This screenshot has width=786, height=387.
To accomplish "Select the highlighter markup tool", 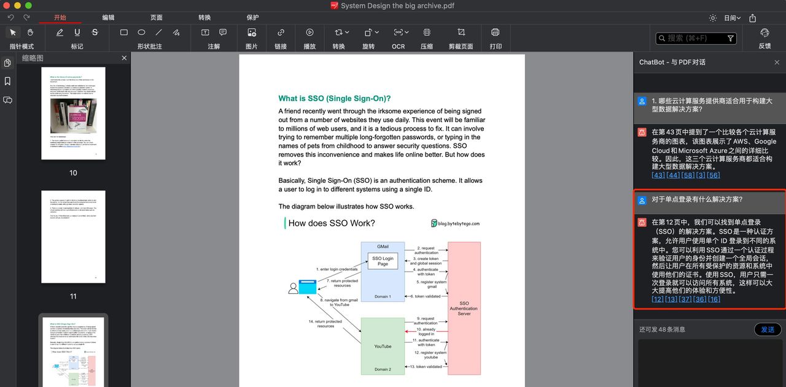I will pyautogui.click(x=60, y=33).
